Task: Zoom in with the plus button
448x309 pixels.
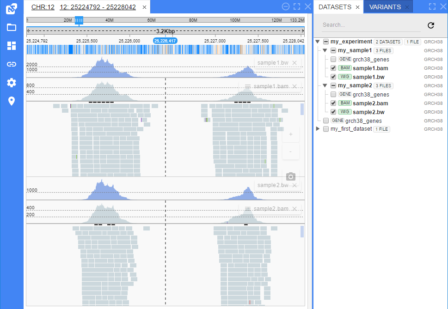Action: [290, 134]
